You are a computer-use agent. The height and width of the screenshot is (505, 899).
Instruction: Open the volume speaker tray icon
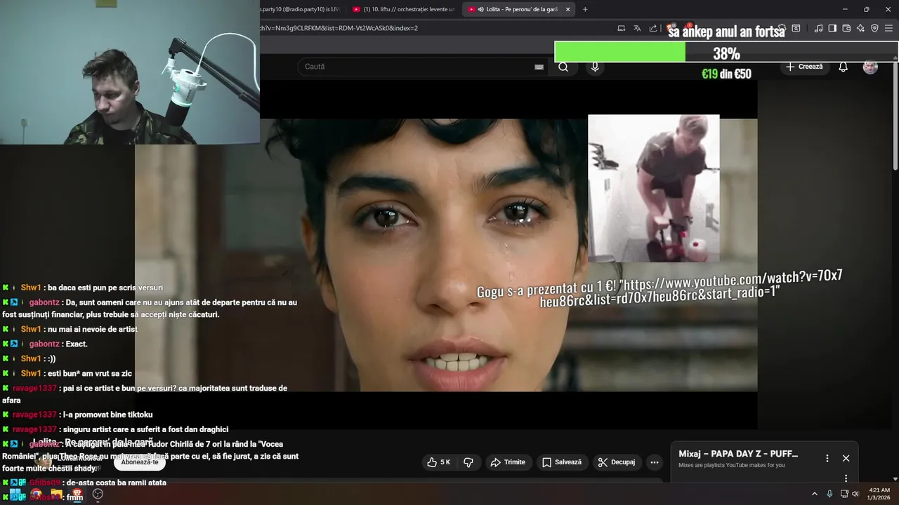click(855, 494)
